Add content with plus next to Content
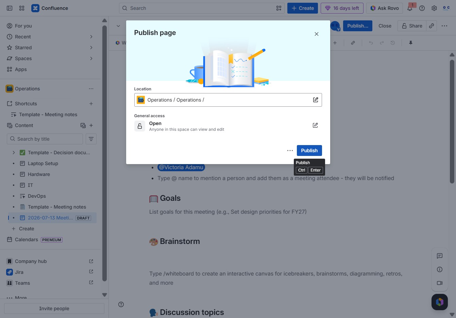Image resolution: width=456 pixels, height=318 pixels. tap(91, 125)
